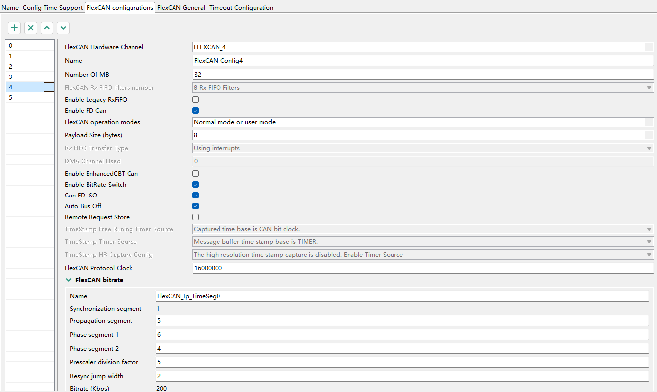Add a new FlexCAN configuration item

click(x=14, y=28)
